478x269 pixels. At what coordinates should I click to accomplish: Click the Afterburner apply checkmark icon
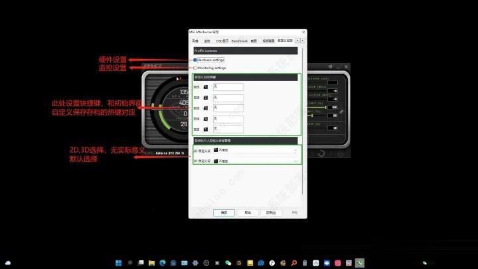[341, 153]
